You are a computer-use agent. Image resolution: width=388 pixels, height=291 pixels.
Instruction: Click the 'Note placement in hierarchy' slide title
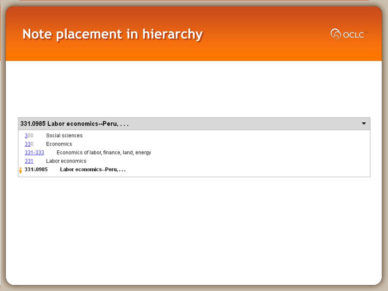(113, 34)
